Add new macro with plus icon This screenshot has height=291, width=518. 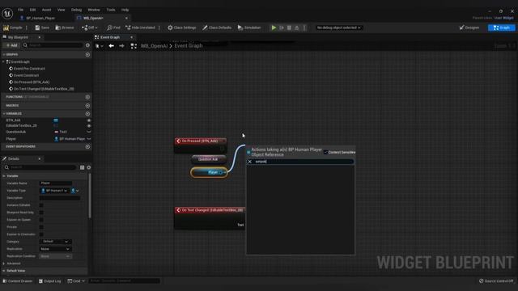pos(87,106)
